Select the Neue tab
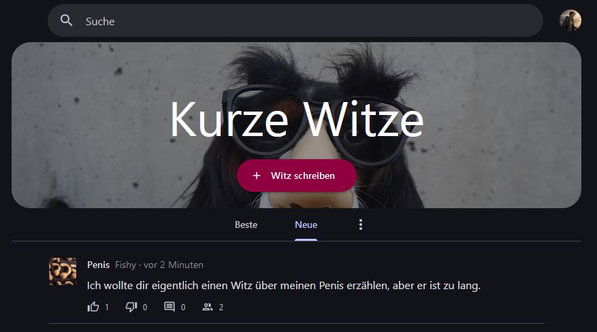This screenshot has height=332, width=597. pyautogui.click(x=306, y=225)
